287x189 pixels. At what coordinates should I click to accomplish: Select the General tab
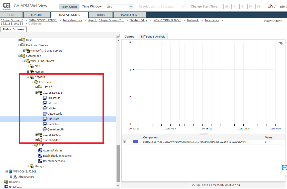(x=130, y=37)
